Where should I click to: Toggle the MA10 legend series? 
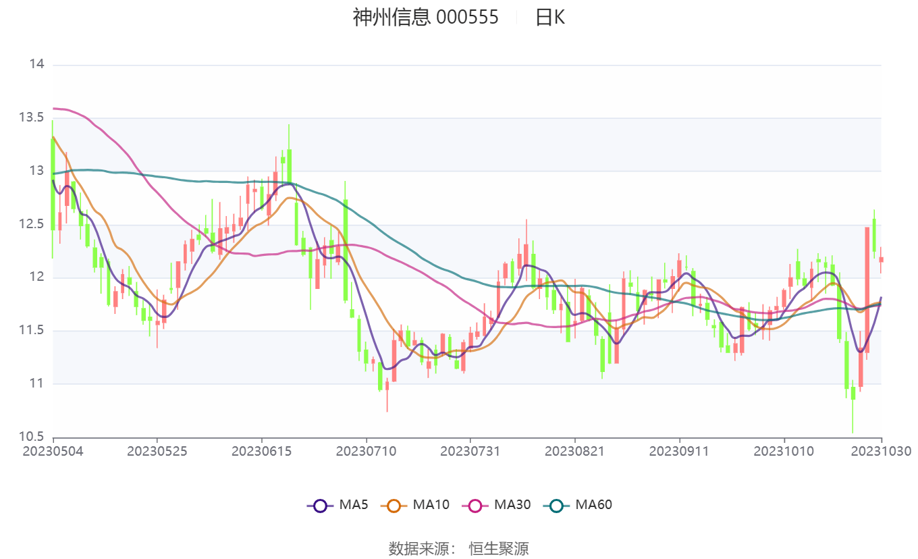[415, 504]
